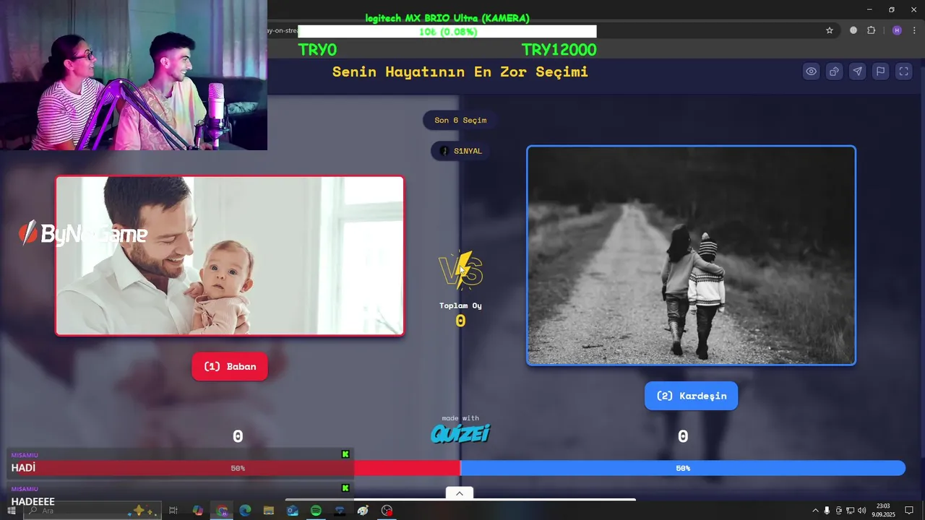Click the red 50% vote bar segment
This screenshot has width=925, height=520.
pos(238,468)
